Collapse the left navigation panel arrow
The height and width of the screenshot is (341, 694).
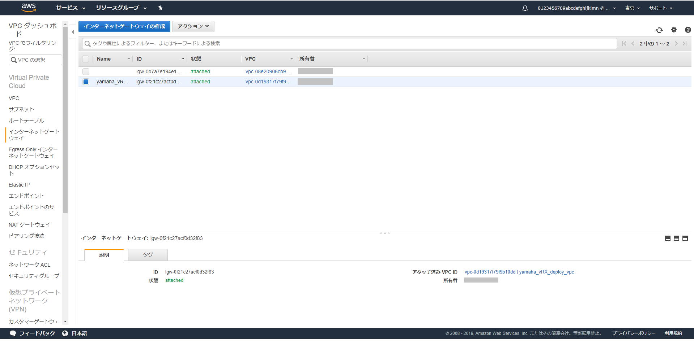pos(73,32)
